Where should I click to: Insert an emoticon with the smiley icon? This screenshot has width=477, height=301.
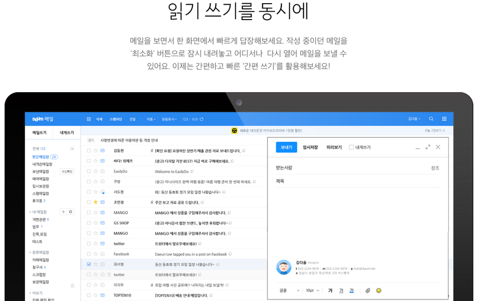(379, 290)
